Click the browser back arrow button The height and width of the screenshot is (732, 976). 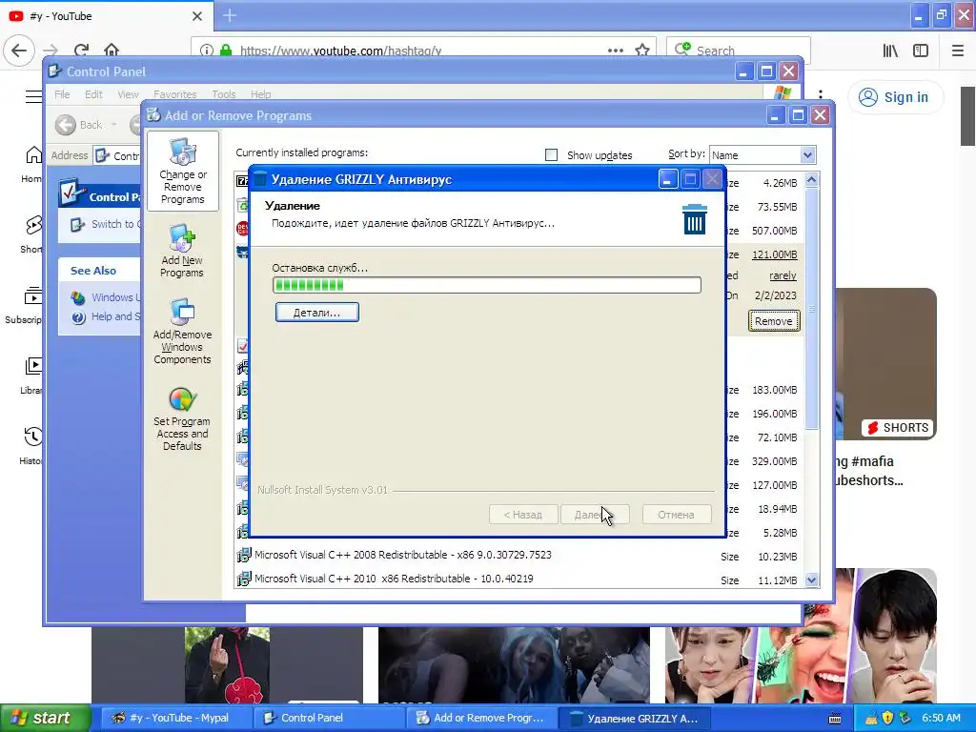pos(19,51)
